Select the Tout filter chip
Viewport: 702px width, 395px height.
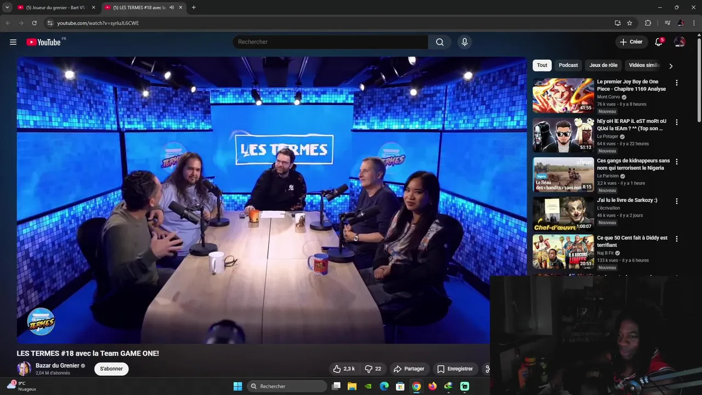click(x=542, y=65)
